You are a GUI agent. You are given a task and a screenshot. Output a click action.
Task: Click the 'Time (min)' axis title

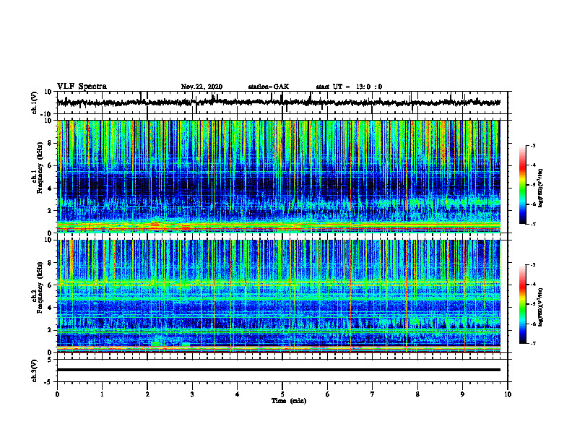(x=289, y=401)
